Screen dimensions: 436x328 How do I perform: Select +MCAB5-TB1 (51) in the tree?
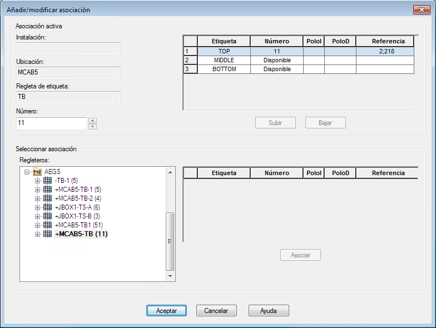click(x=79, y=225)
